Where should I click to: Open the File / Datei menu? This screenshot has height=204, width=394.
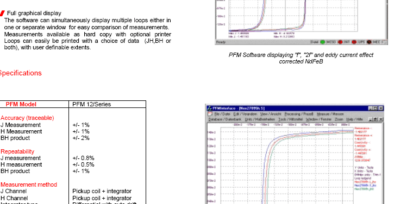[222, 114]
